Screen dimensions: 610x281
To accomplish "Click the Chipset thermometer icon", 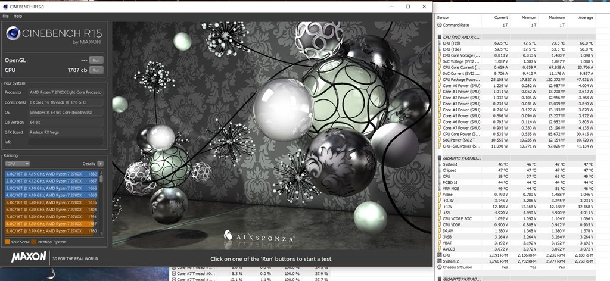I will pos(439,170).
